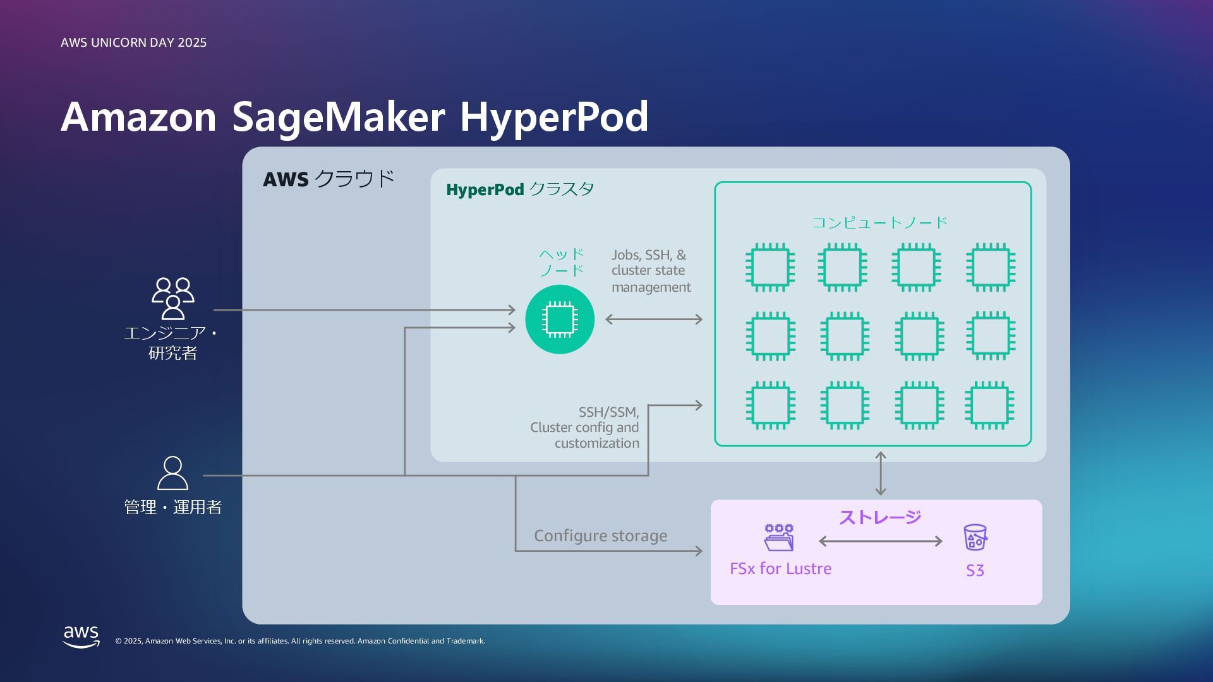Click the double arrow between FSx and S3
Viewport: 1213px width, 682px height.
click(880, 541)
